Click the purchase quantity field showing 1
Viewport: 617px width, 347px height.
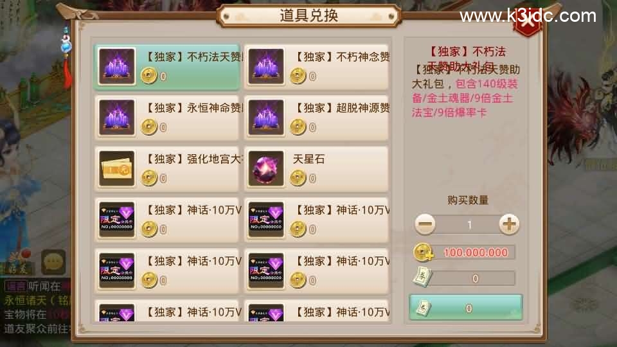pos(467,225)
